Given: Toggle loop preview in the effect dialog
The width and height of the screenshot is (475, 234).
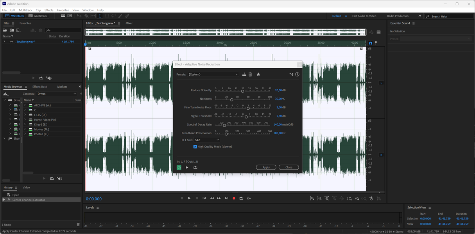Looking at the screenshot, I should pos(195,168).
